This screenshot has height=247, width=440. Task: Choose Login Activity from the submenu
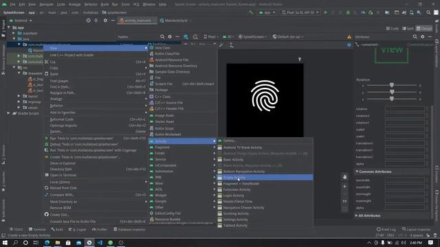click(x=265, y=196)
